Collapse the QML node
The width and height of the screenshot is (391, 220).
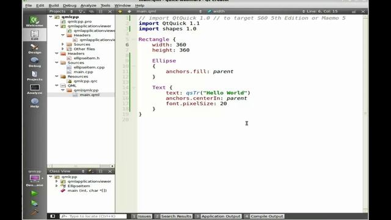pyautogui.click(x=57, y=86)
